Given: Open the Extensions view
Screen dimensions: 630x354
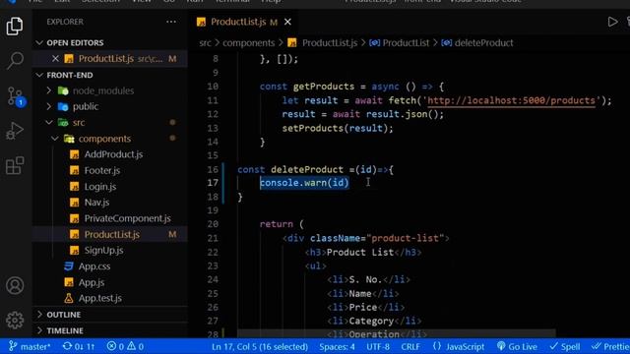Looking at the screenshot, I should [15, 165].
